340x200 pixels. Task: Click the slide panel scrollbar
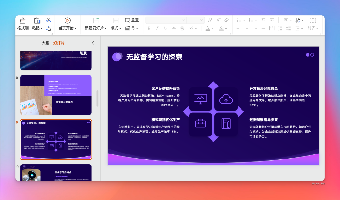(97, 98)
